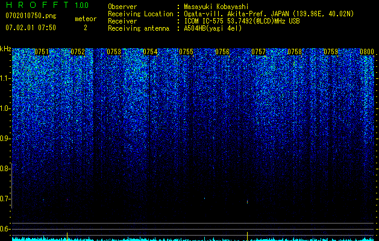Click the 0.6 frequency axis label
Screen dimensions: 379x241
click(x=5, y=229)
